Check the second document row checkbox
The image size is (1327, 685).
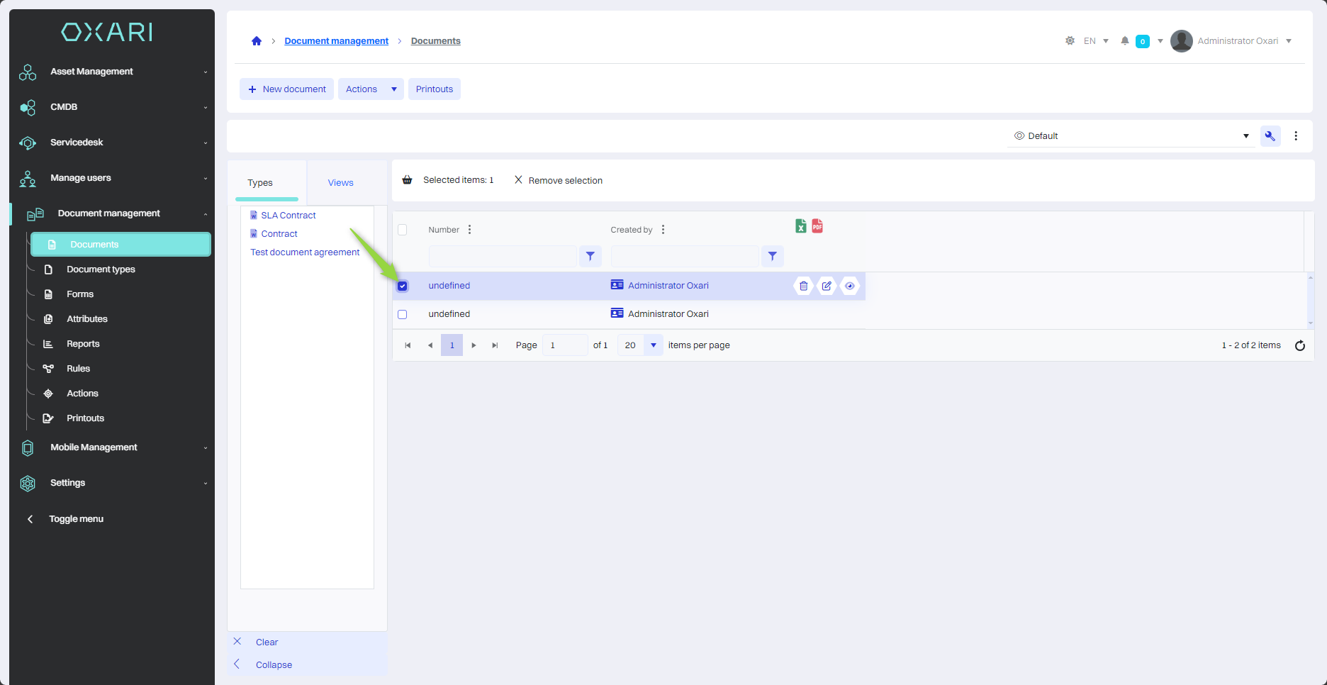[x=403, y=314]
